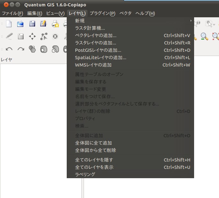
Task: Click the select features cursor icon
Action: click(x=209, y=24)
